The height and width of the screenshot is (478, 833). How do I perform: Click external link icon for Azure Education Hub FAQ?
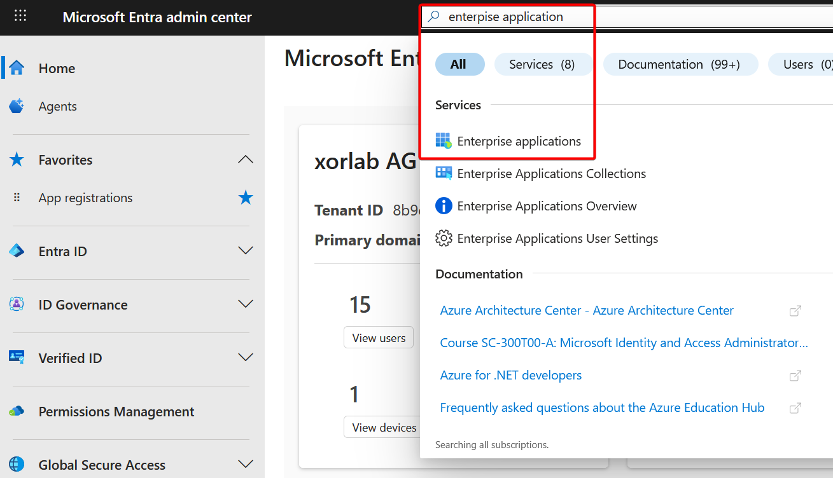point(795,408)
